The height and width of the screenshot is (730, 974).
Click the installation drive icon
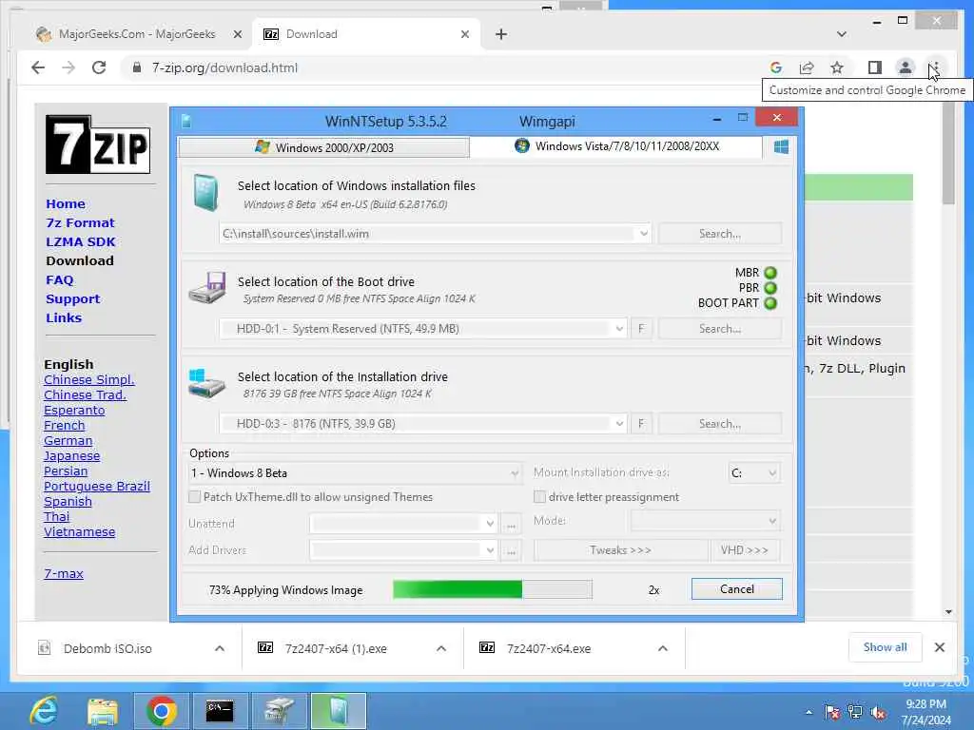(206, 382)
